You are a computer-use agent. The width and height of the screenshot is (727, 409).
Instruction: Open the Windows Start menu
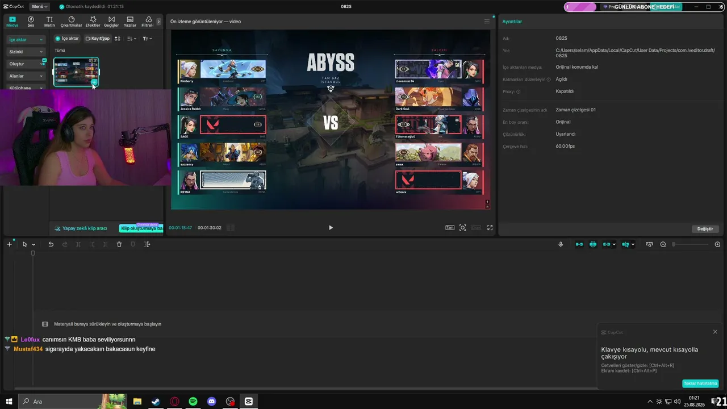pyautogui.click(x=9, y=402)
